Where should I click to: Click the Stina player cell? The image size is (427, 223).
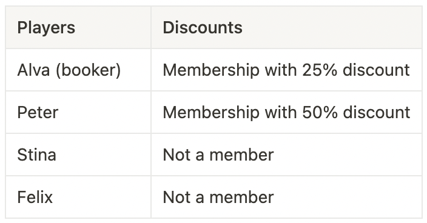click(78, 155)
